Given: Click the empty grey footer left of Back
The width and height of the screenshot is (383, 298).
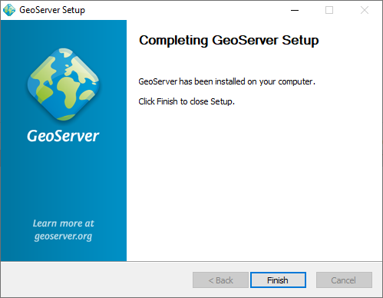Looking at the screenshot, I should (x=96, y=280).
